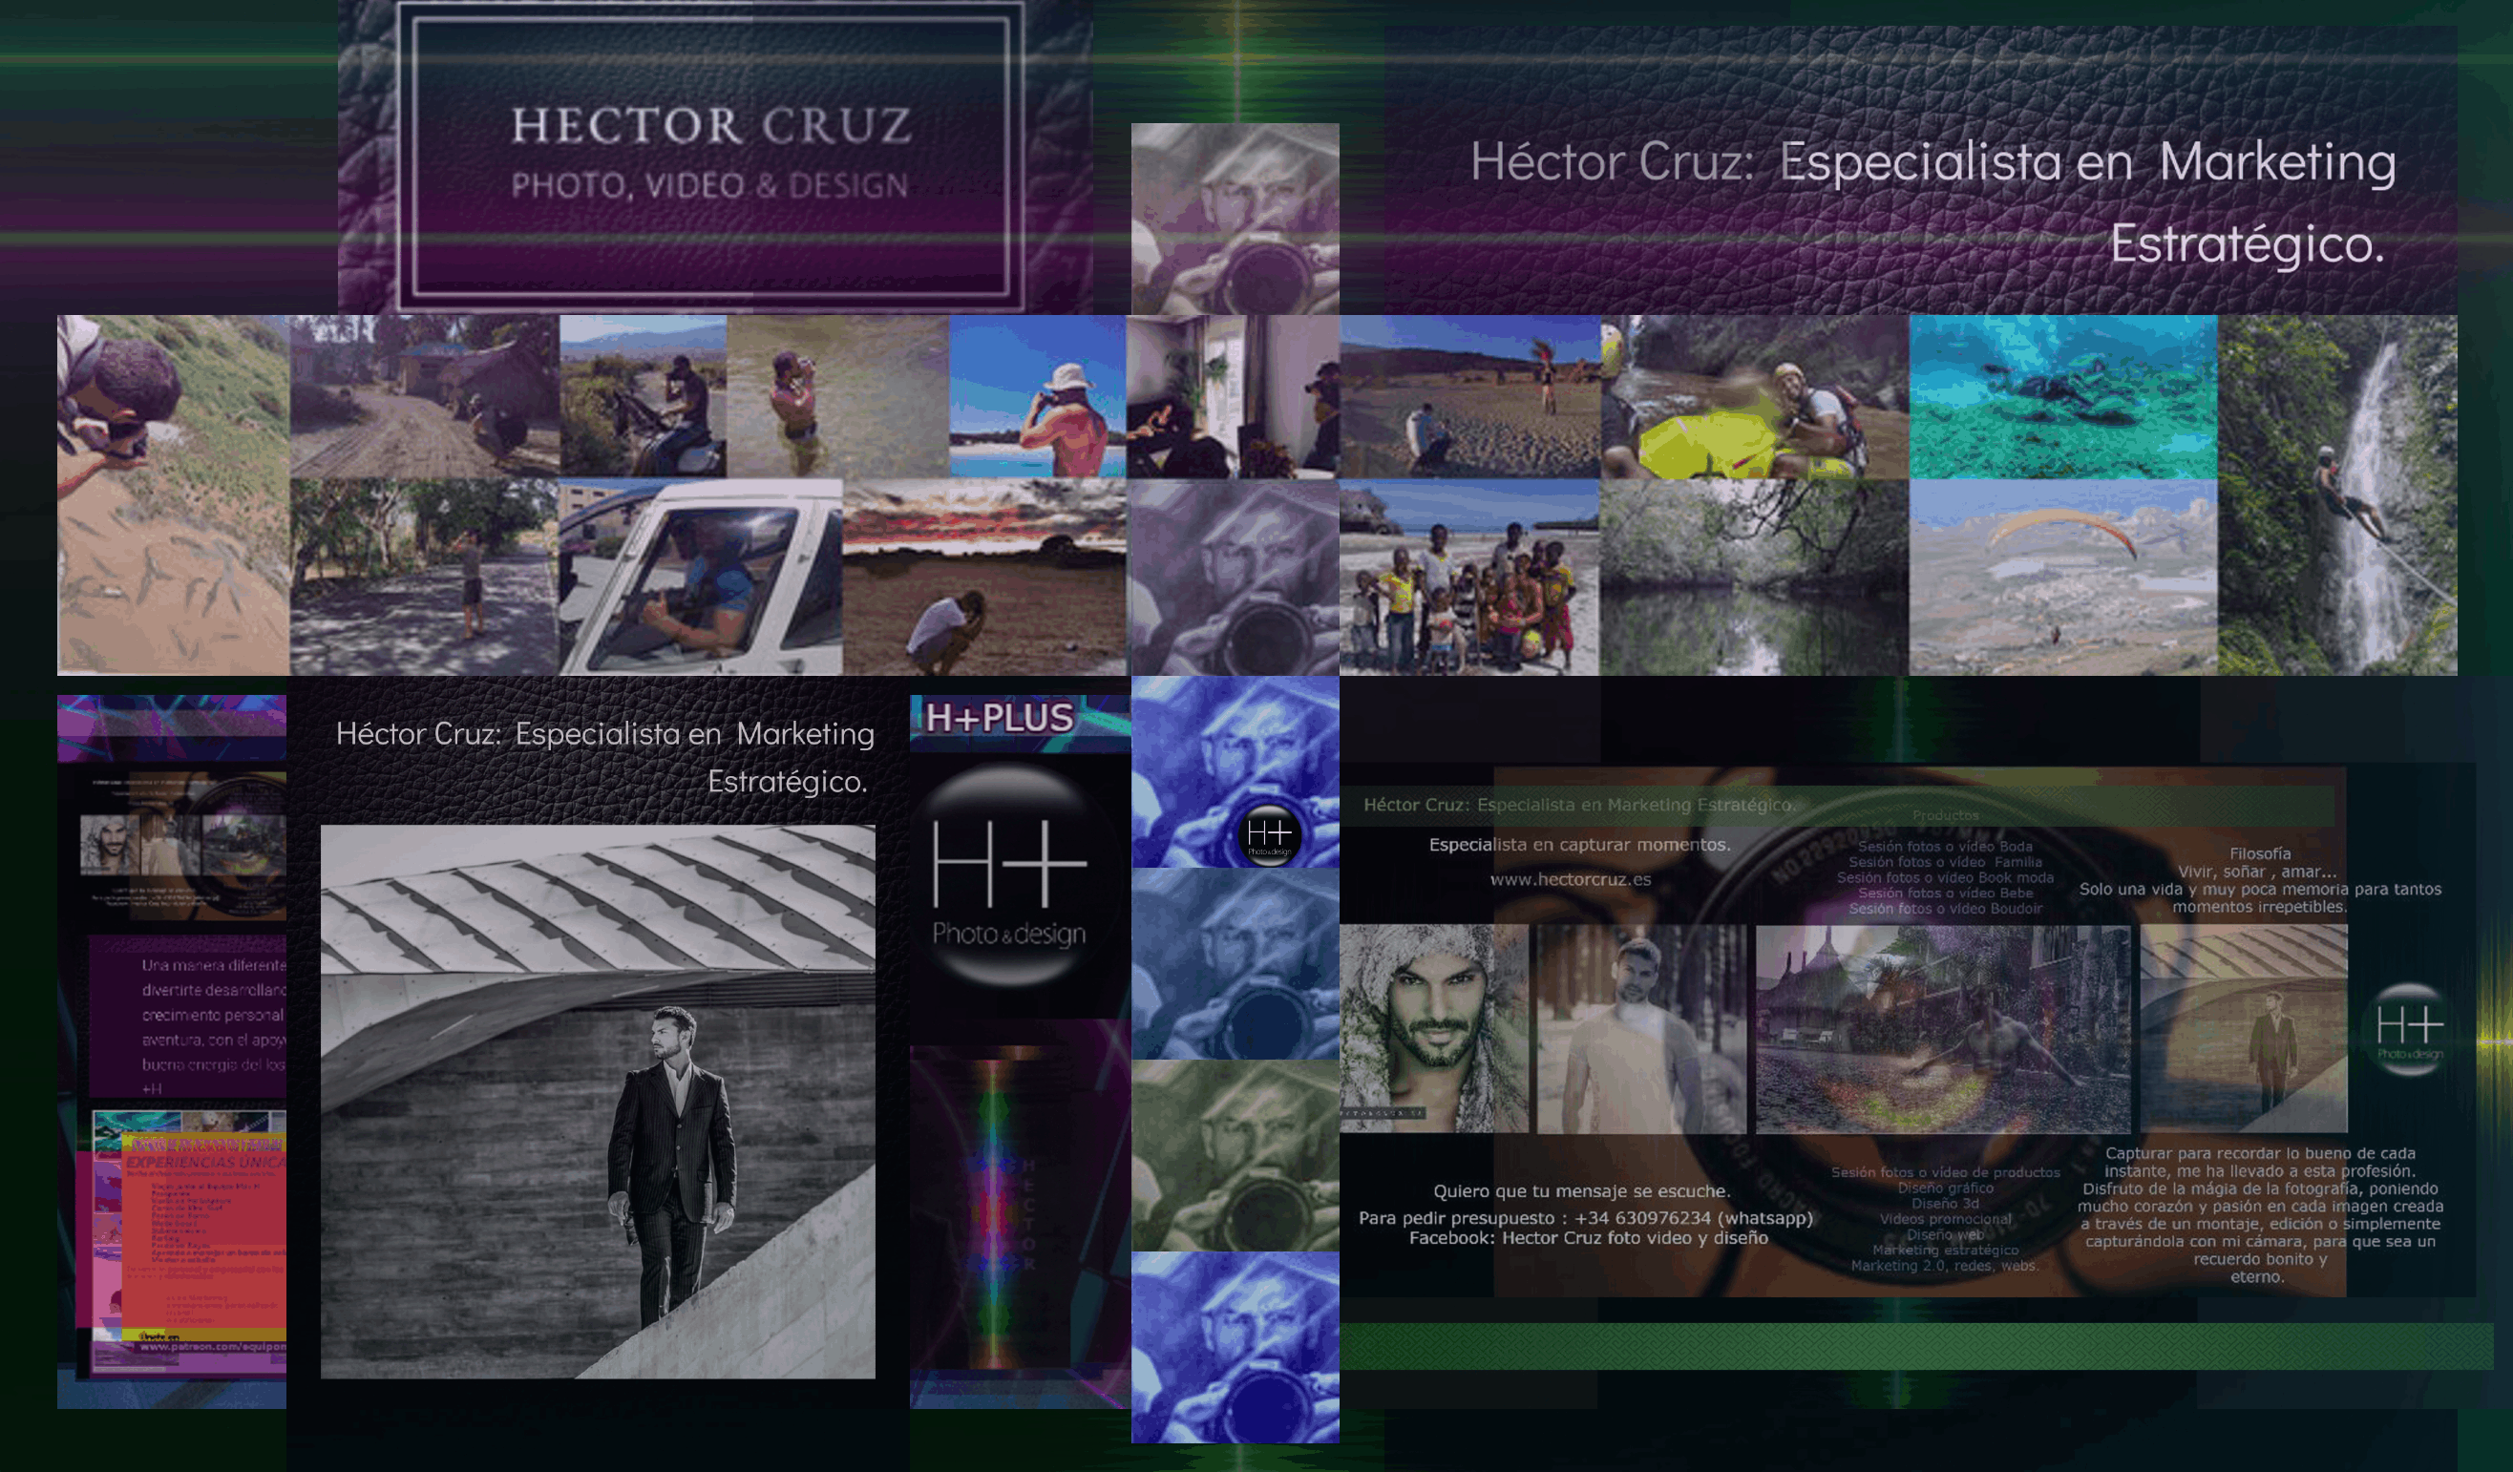This screenshot has height=1472, width=2513.
Task: Click 'Diseño gráfico' service line
Action: point(1945,1188)
